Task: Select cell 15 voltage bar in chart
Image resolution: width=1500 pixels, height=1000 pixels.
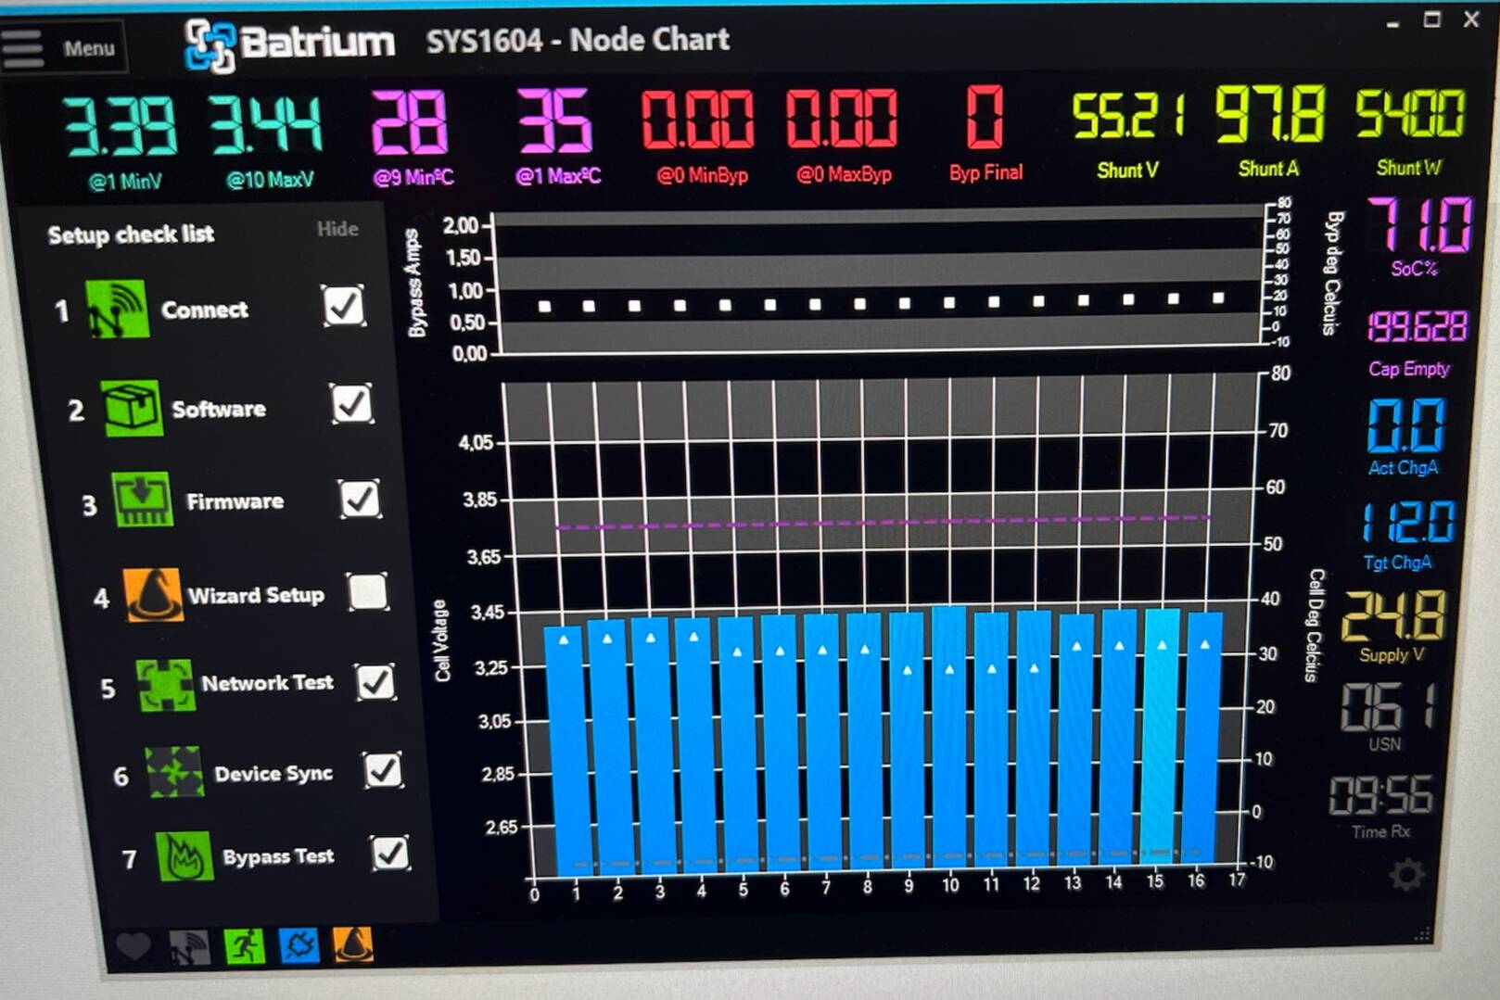Action: (x=1162, y=732)
